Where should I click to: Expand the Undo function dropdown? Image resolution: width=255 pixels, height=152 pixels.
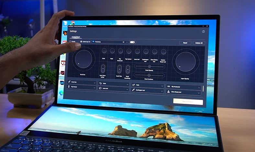pos(127,84)
